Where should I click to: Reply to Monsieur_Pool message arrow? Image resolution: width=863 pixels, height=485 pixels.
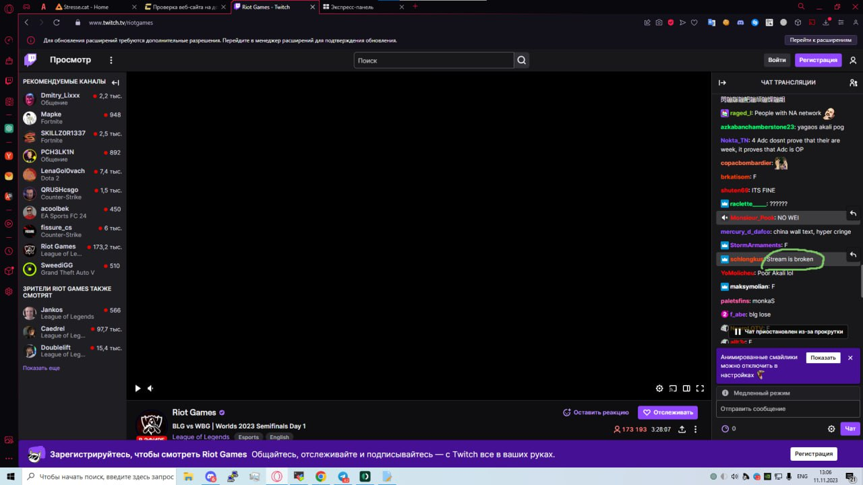coord(853,214)
